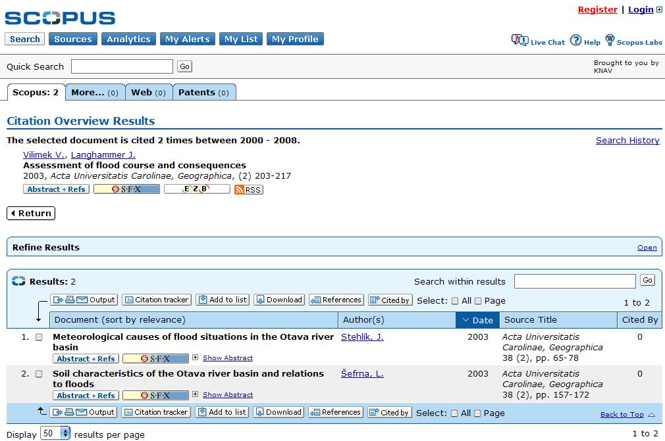Click bottom Output toolbar button
The width and height of the screenshot is (665, 441).
point(84,412)
